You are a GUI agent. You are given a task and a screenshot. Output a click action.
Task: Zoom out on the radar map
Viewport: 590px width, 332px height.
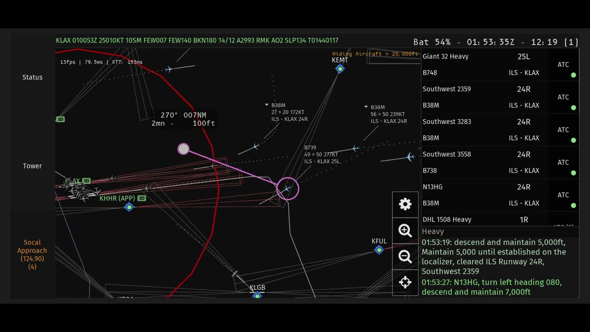(405, 256)
